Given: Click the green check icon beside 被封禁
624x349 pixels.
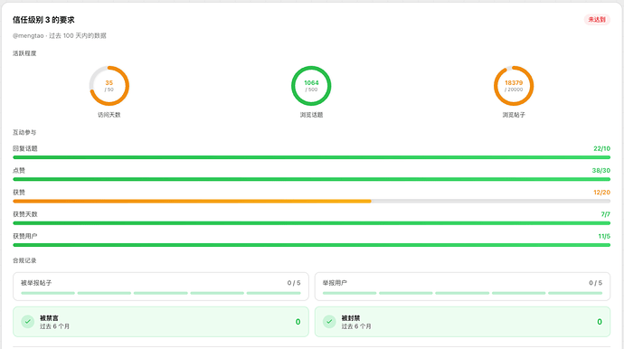Looking at the screenshot, I should pos(329,322).
